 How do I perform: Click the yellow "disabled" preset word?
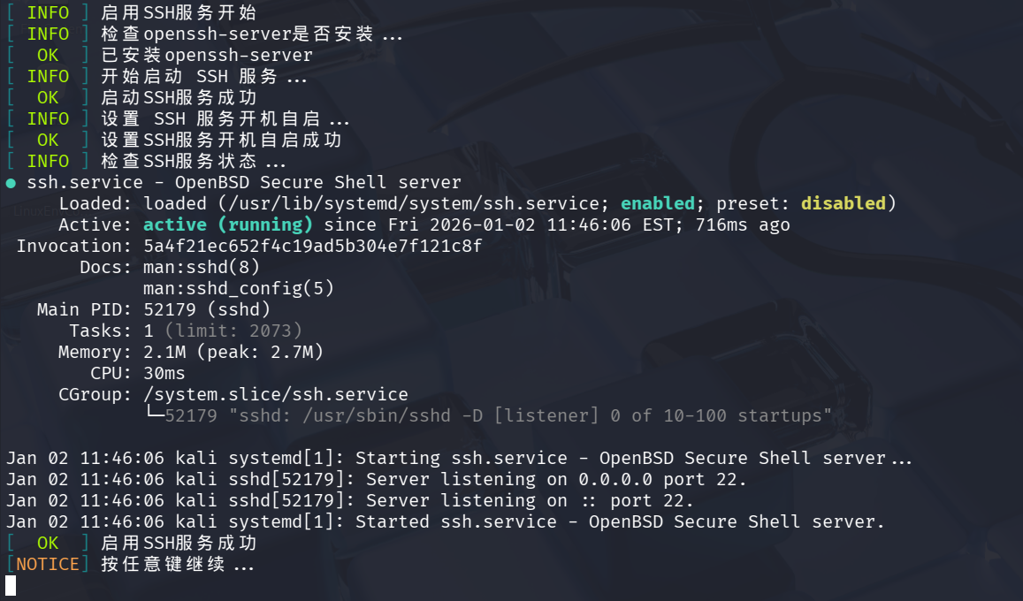tap(843, 203)
